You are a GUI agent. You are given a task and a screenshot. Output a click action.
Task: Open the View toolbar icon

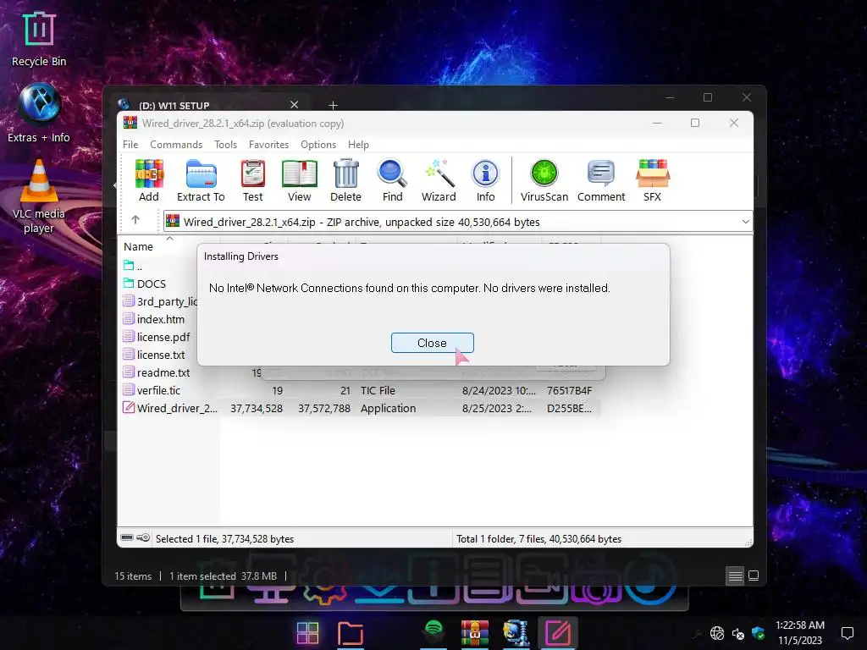tap(299, 180)
